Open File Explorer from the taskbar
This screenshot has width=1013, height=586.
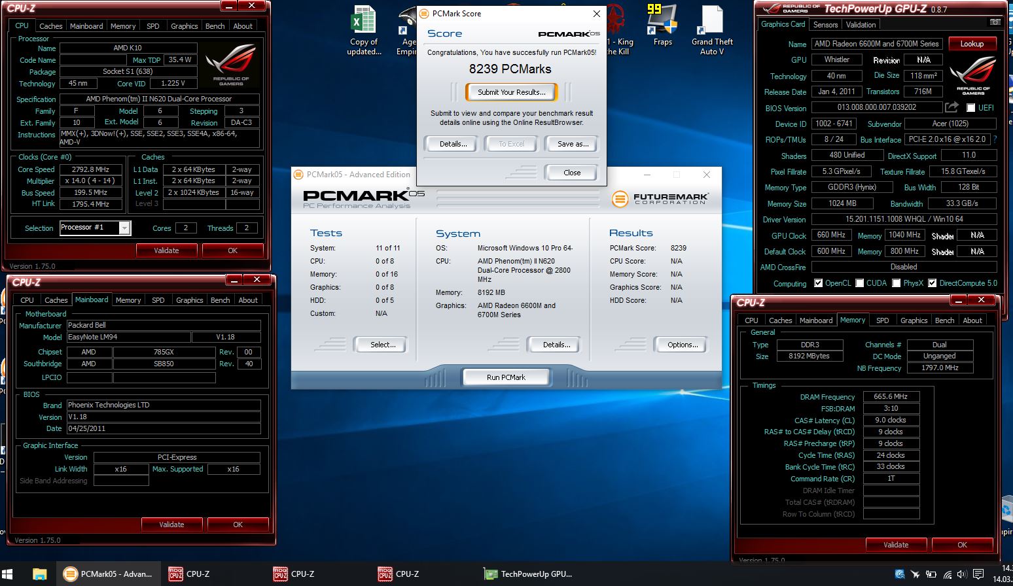tap(40, 574)
